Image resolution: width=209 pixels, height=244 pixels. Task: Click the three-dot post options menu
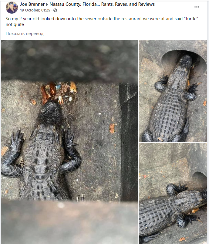click(197, 7)
